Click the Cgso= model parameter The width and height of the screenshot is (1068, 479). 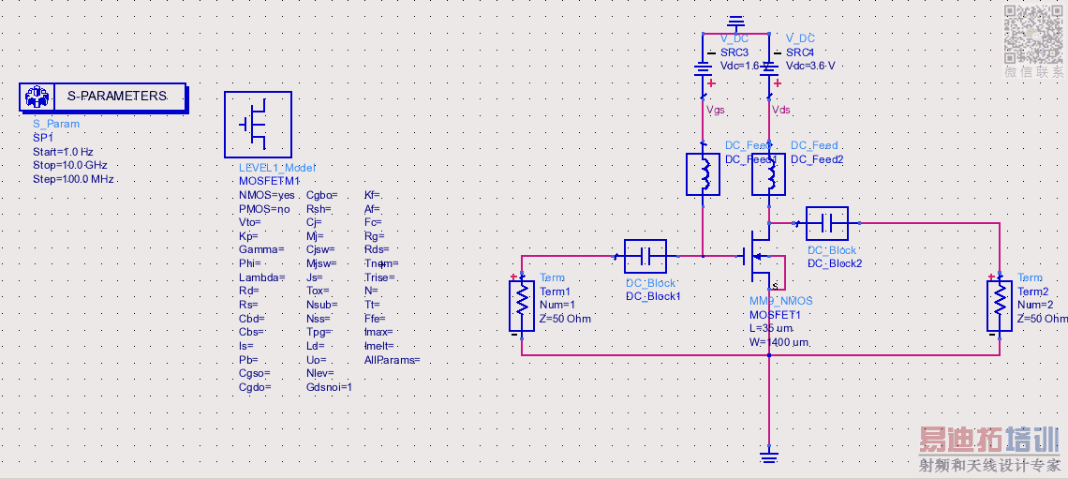[x=255, y=373]
